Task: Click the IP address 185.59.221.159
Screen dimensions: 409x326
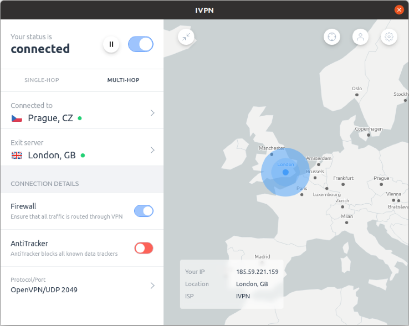Action: [257, 272]
